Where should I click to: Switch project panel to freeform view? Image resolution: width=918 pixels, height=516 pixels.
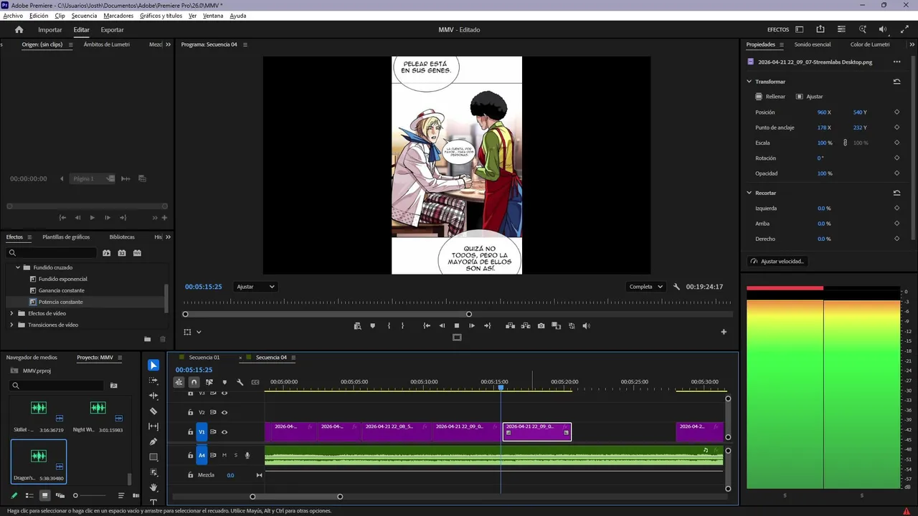[60, 495]
